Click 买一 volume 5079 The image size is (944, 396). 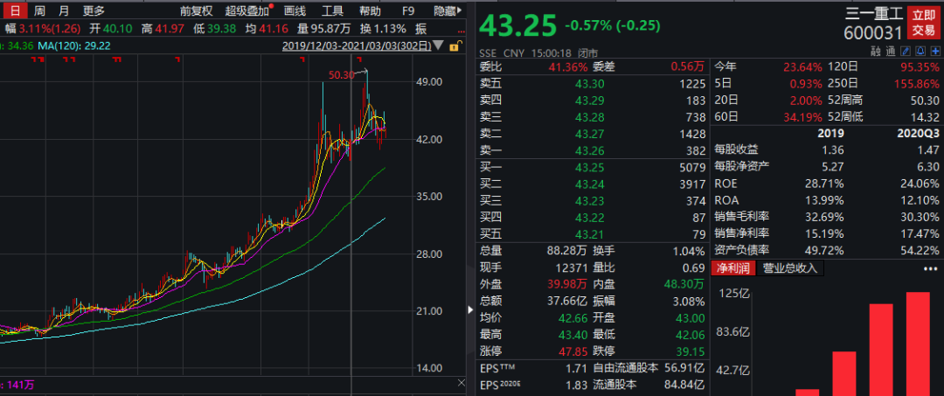tap(693, 167)
